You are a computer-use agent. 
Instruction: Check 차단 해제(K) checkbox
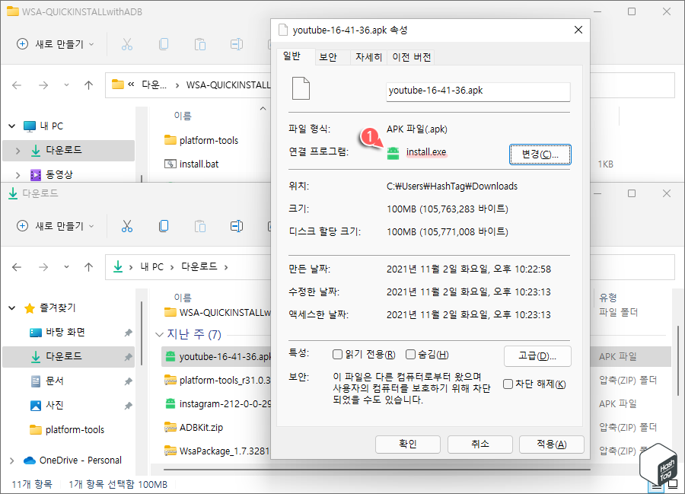click(508, 384)
